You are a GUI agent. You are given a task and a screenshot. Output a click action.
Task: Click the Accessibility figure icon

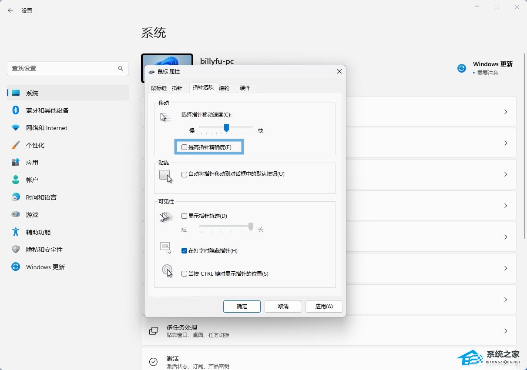coord(16,232)
